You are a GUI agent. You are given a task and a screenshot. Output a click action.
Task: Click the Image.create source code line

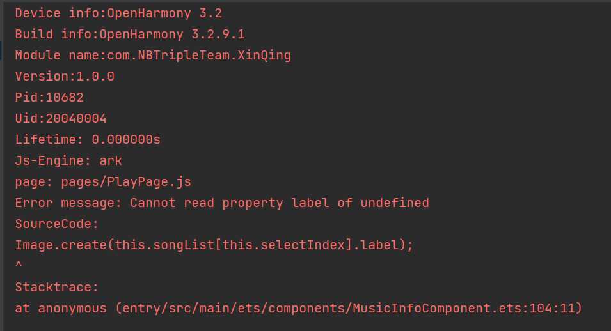[x=214, y=245]
